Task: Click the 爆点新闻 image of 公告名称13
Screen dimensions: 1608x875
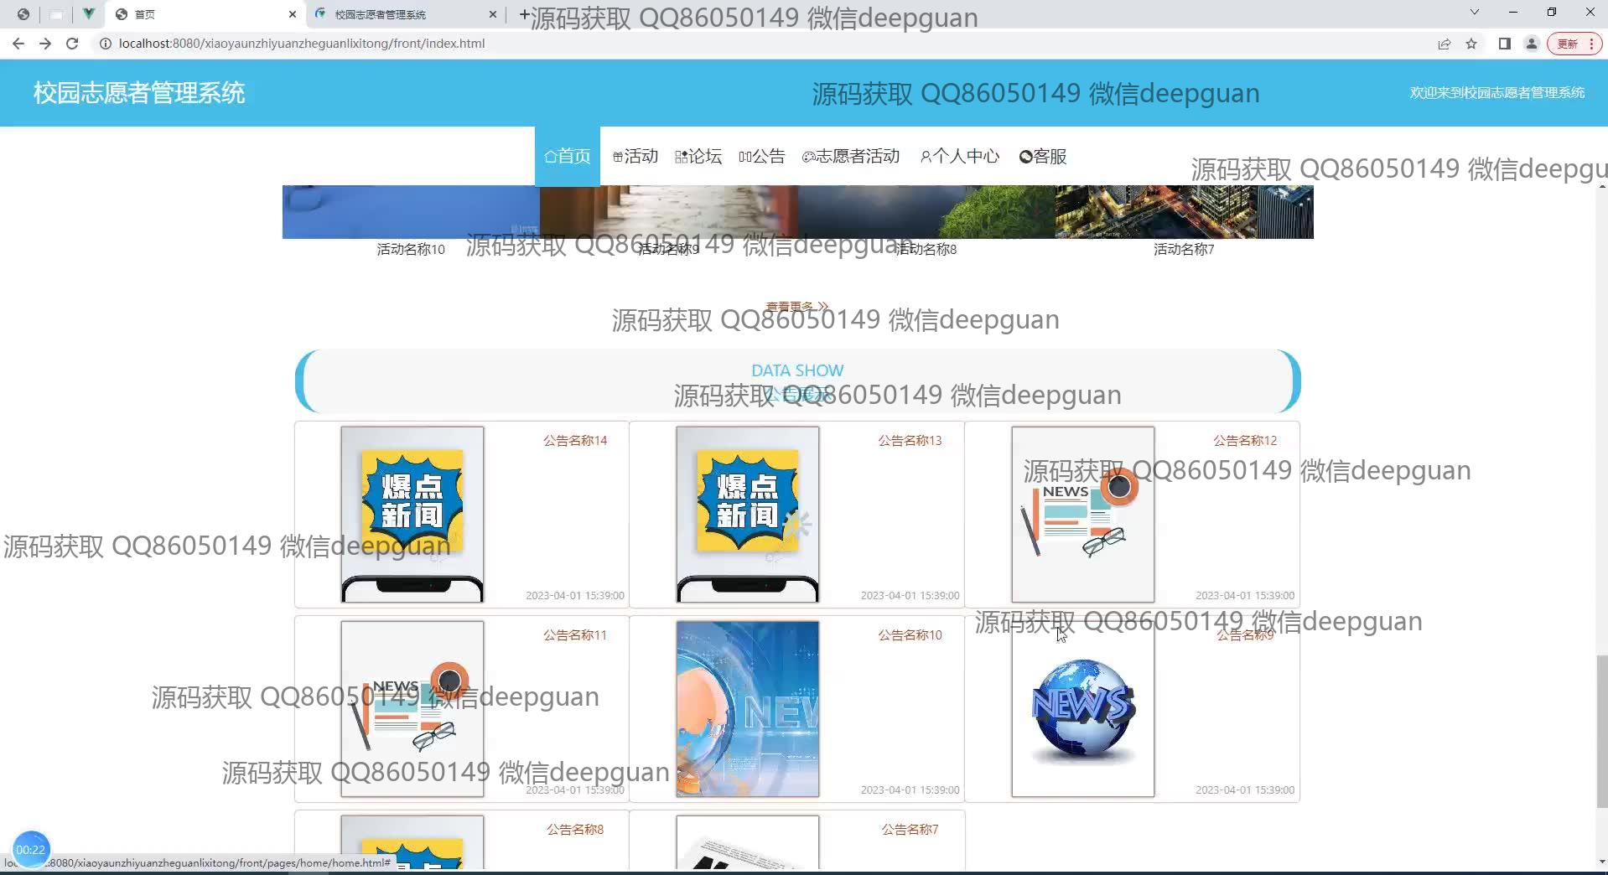Action: 748,515
